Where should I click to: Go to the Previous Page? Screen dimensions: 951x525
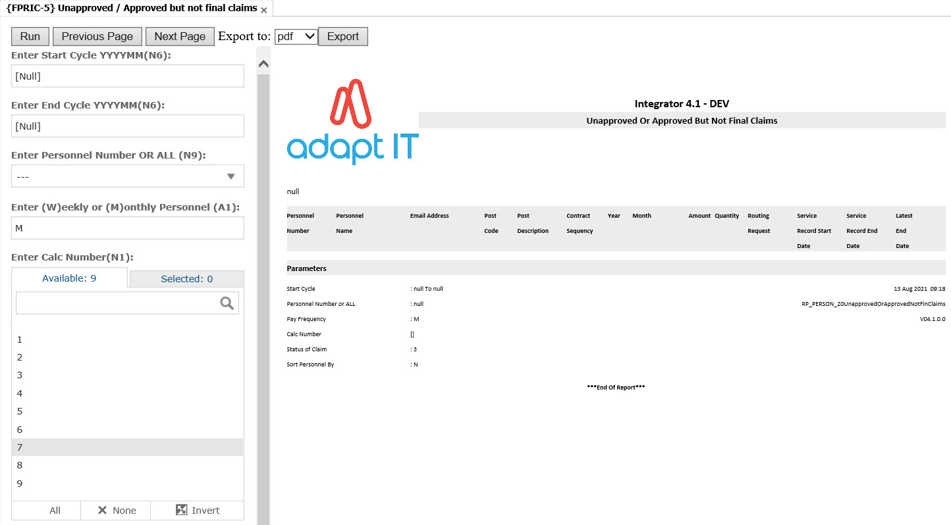(x=97, y=36)
